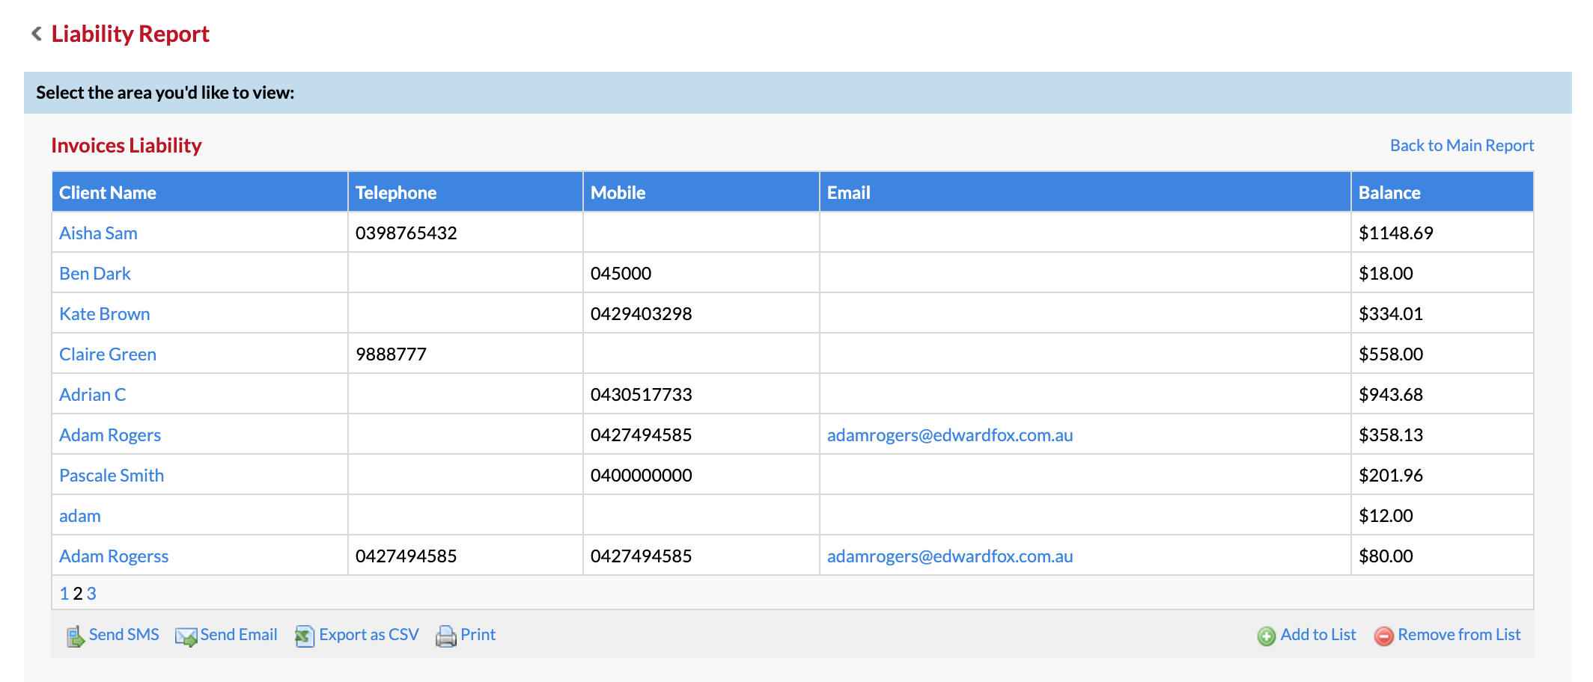Open client Ben Dark
Image resolution: width=1593 pixels, height=682 pixels.
click(x=95, y=274)
